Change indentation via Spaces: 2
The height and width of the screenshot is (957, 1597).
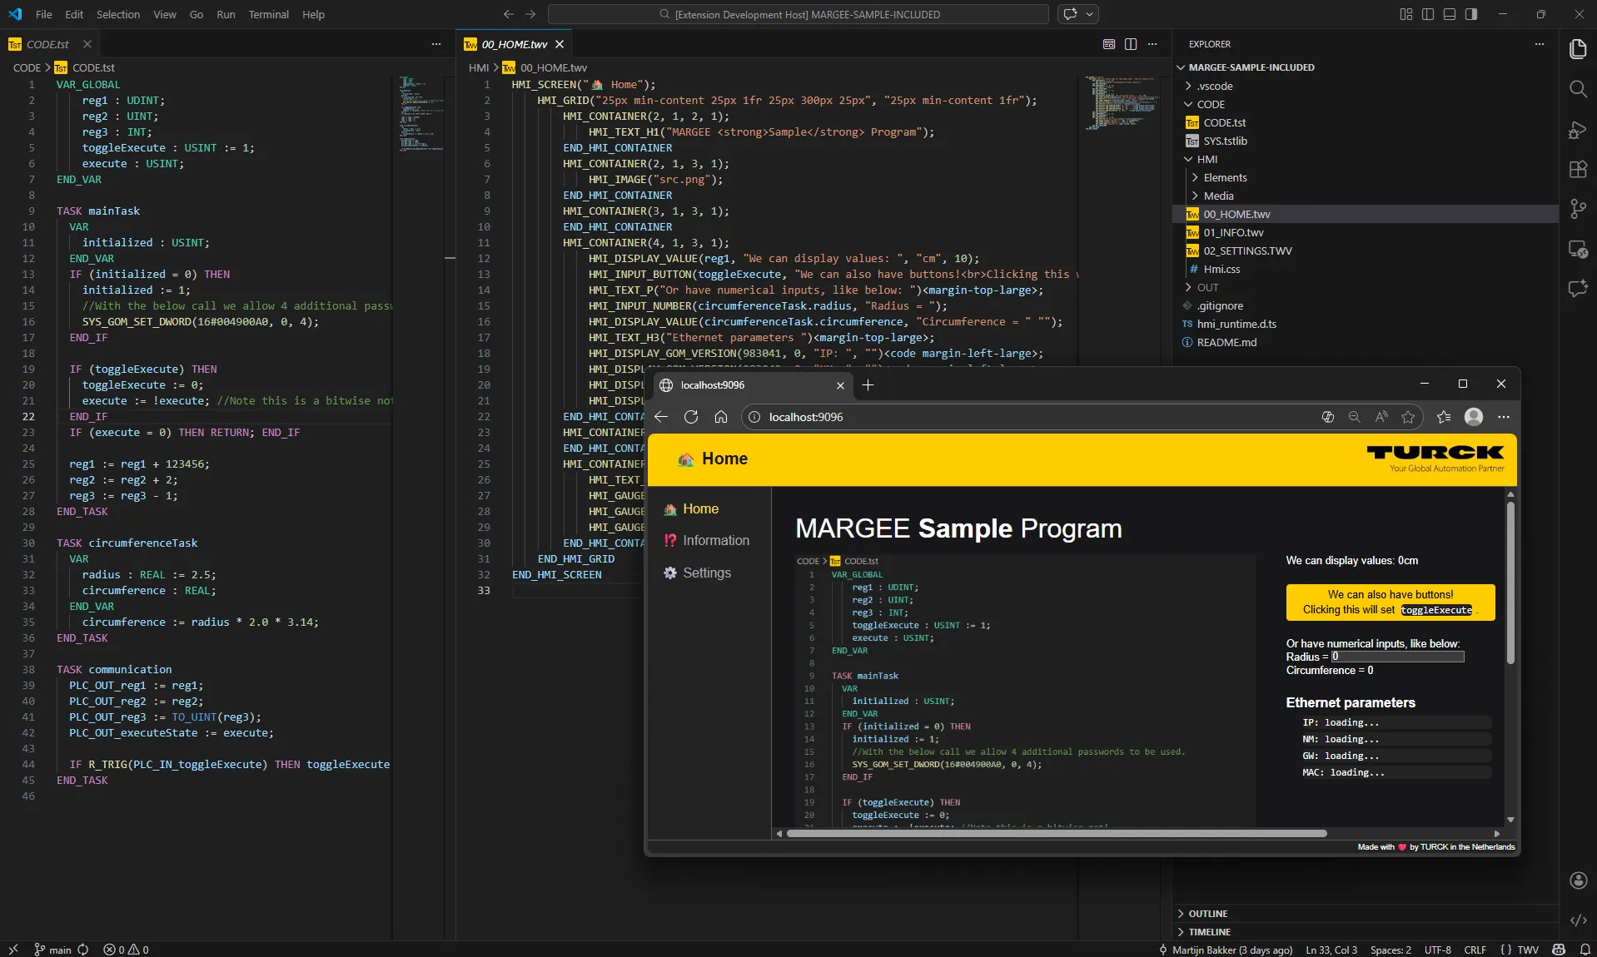coord(1391,950)
